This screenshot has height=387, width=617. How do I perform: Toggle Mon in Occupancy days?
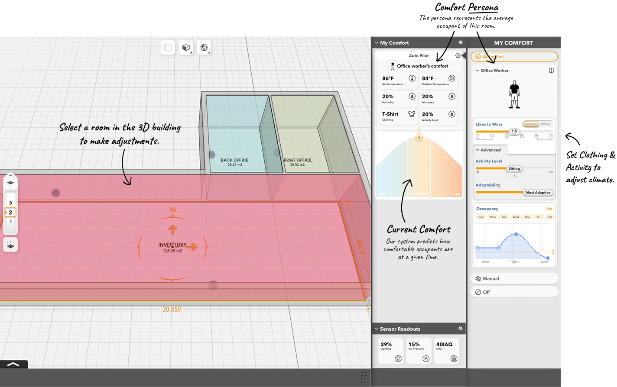click(493, 217)
